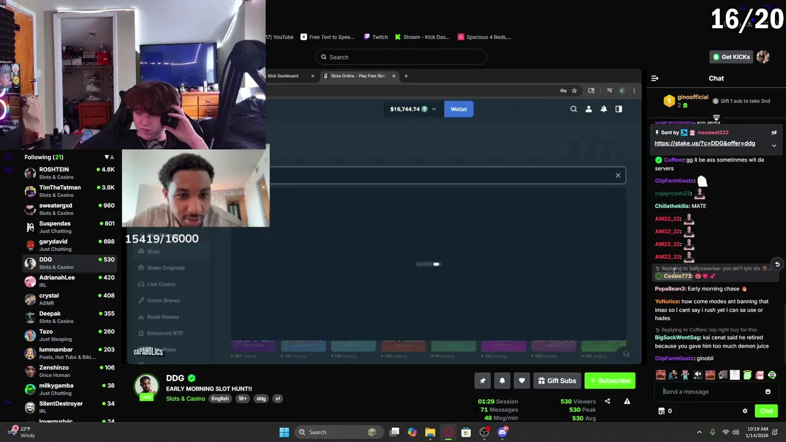Open the DDG channel avatar
Image resolution: width=786 pixels, height=442 pixels.
tap(146, 387)
